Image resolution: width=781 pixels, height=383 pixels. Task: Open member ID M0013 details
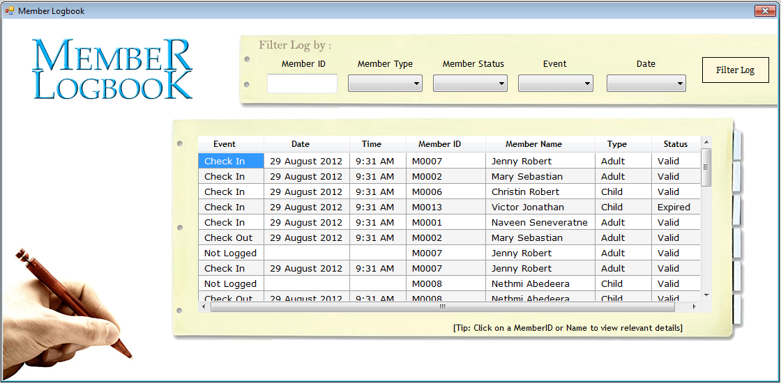coord(427,207)
